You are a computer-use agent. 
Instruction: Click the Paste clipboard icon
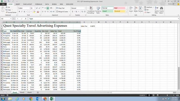click(x=3, y=9)
